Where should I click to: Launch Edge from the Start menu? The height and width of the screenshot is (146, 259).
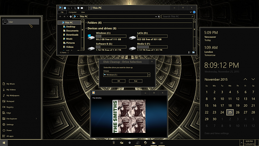tap(21, 113)
